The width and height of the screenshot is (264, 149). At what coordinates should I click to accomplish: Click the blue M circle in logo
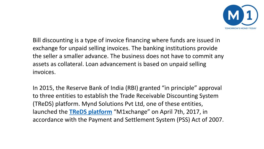[233, 15]
